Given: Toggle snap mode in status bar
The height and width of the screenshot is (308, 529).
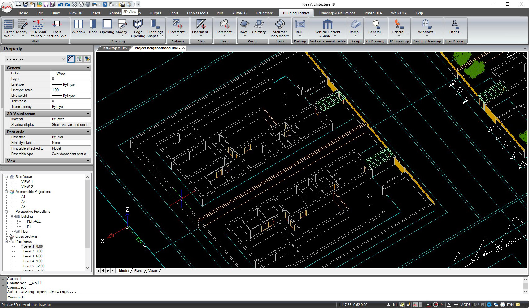Looking at the screenshot, I should pos(415,305).
